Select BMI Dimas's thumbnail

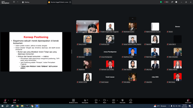pos(178,77)
